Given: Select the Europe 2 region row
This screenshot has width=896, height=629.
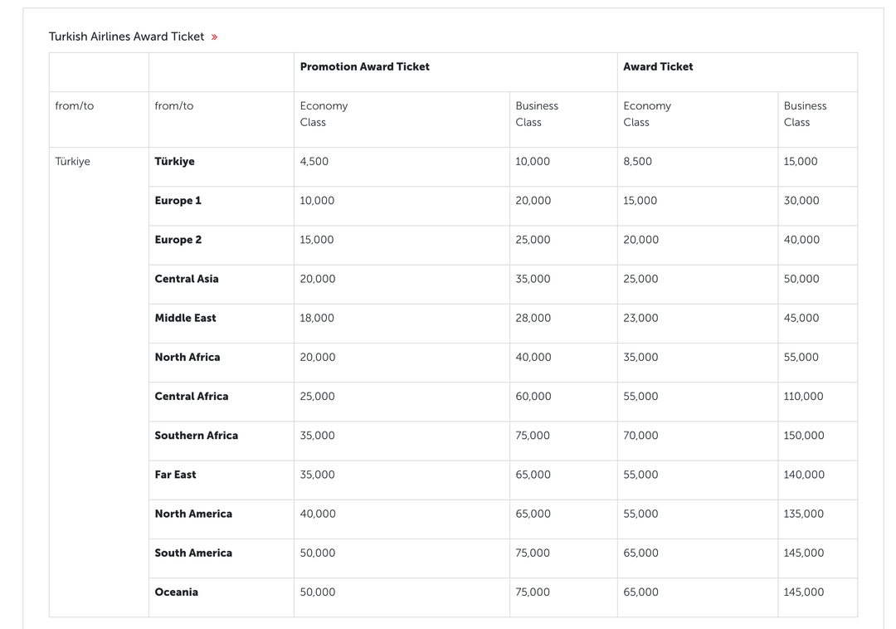Looking at the screenshot, I should click(178, 239).
